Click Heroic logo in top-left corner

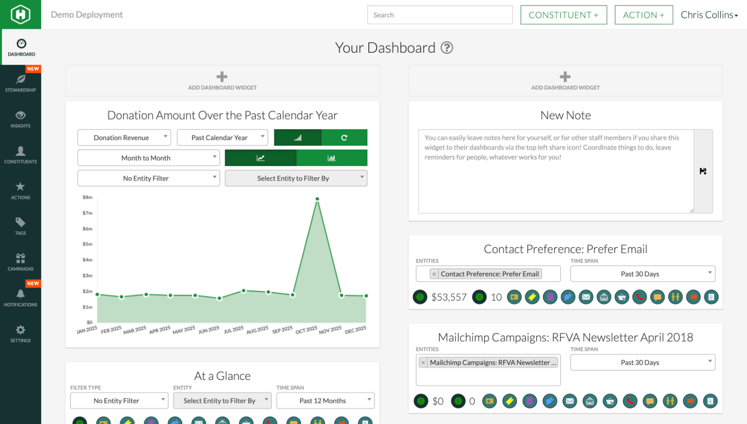21,14
